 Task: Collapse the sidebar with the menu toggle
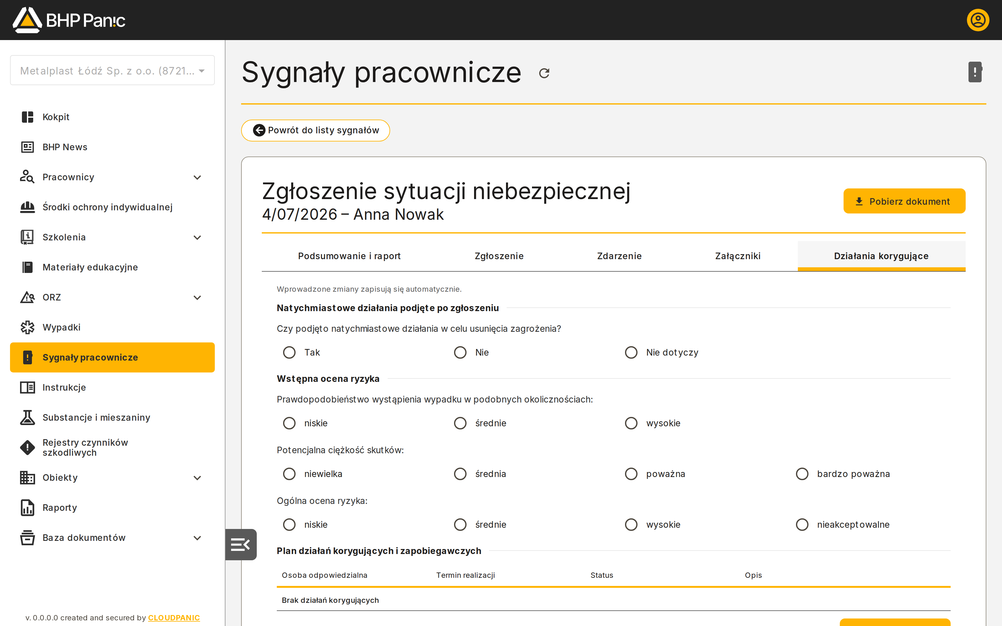click(x=240, y=544)
